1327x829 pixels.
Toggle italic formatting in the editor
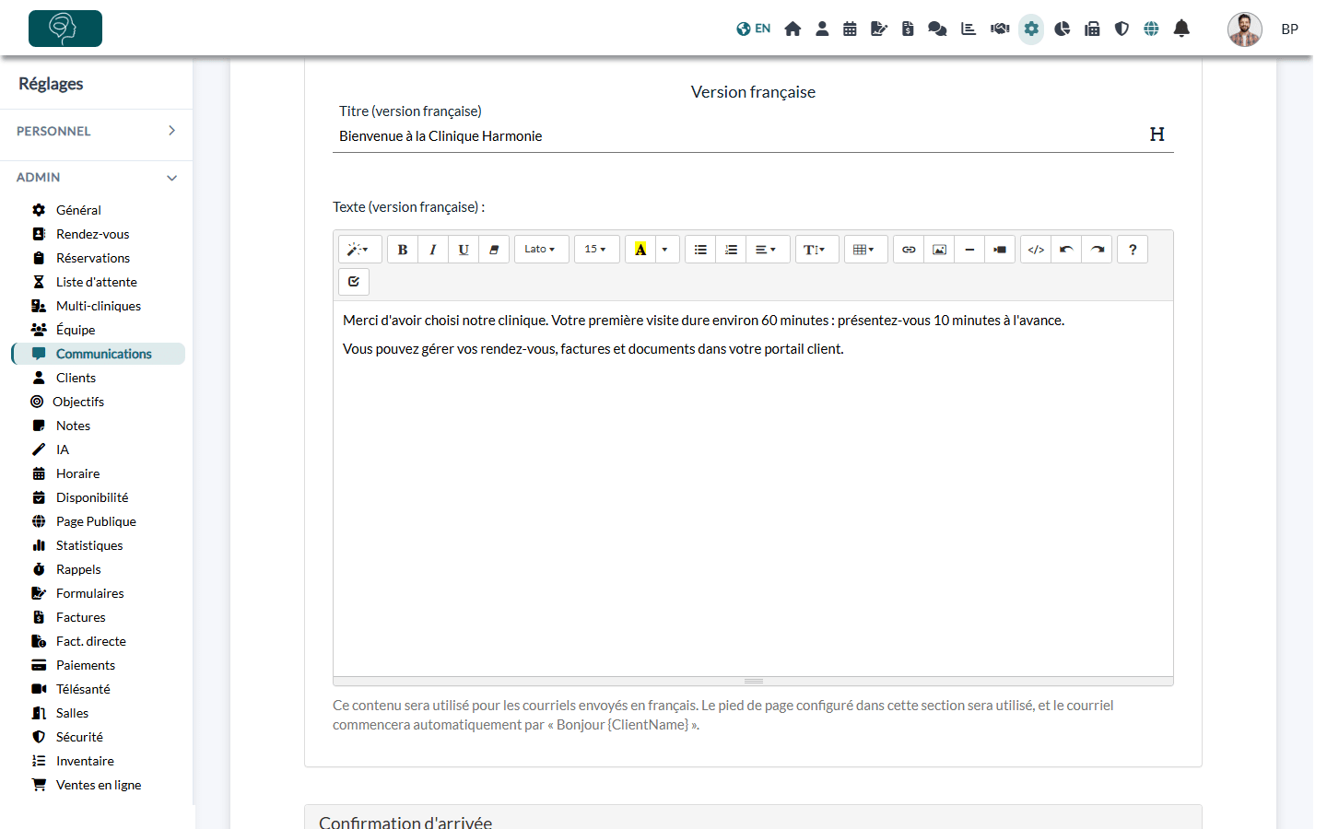[x=433, y=250]
